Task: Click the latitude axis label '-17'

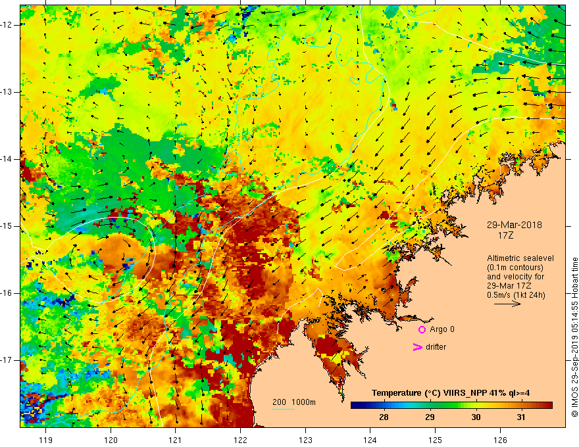Action: pyautogui.click(x=7, y=360)
